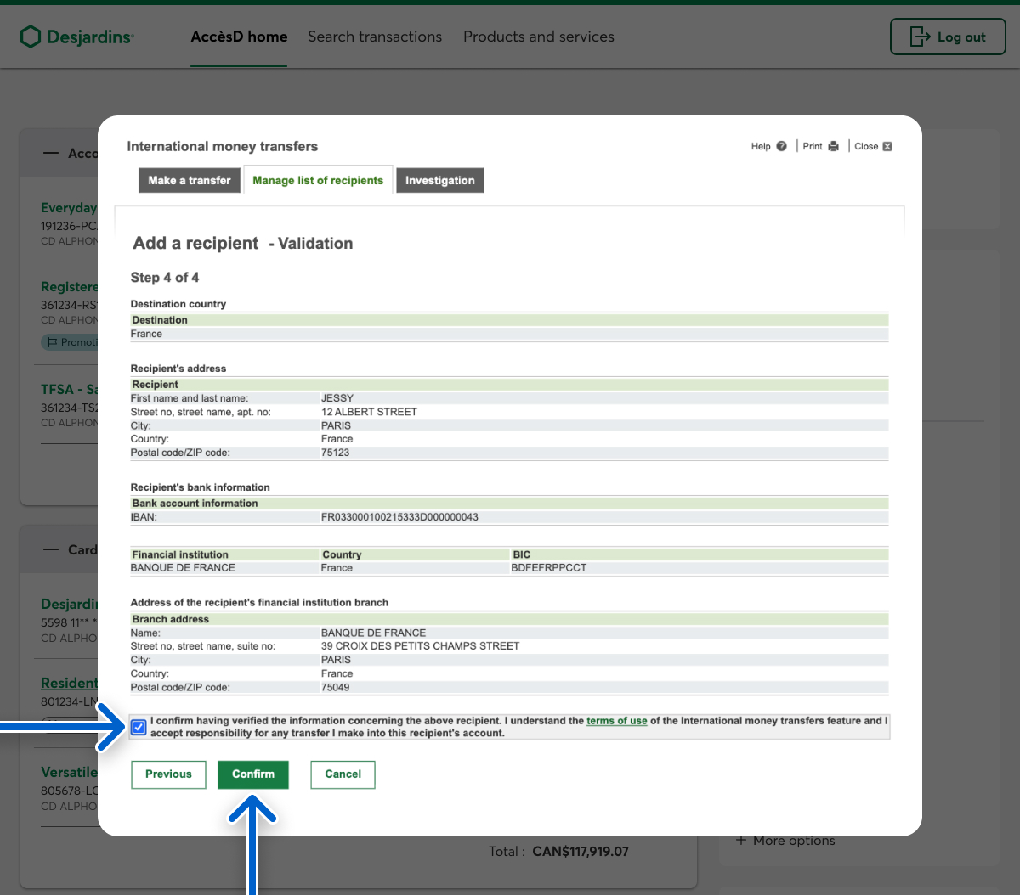The height and width of the screenshot is (895, 1020).
Task: Click recipient name JESSY
Action: (x=337, y=398)
